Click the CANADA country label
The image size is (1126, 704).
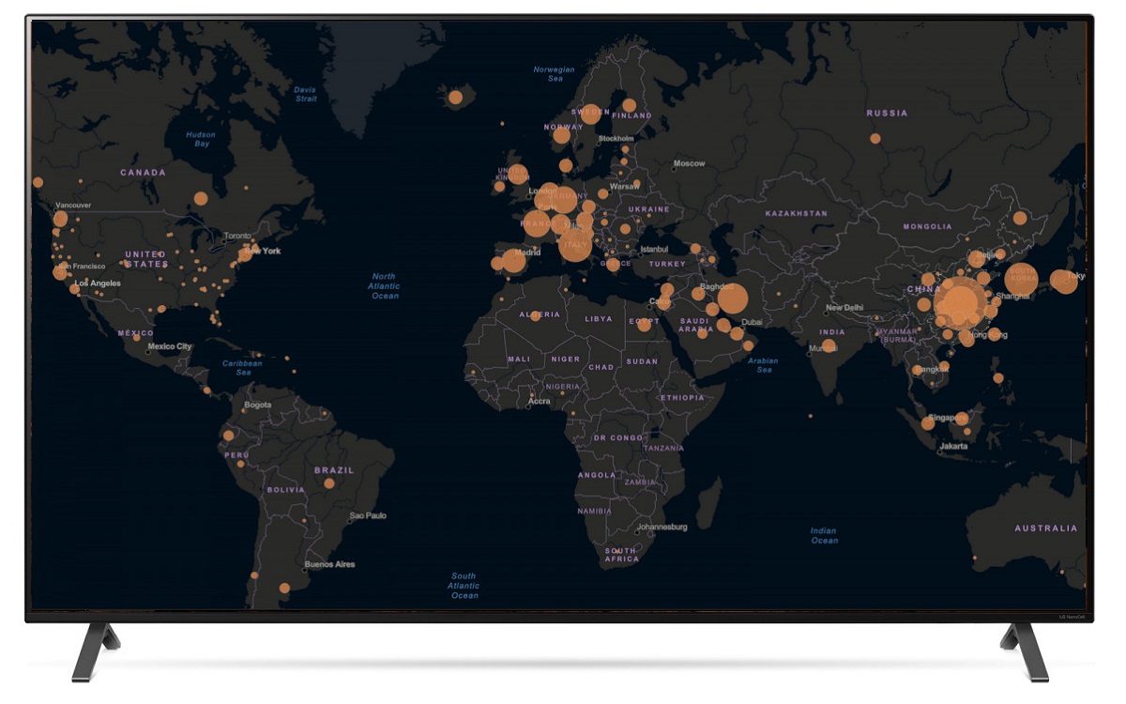pos(143,173)
